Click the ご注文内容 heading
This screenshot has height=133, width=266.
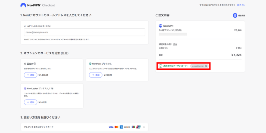coord(162,15)
